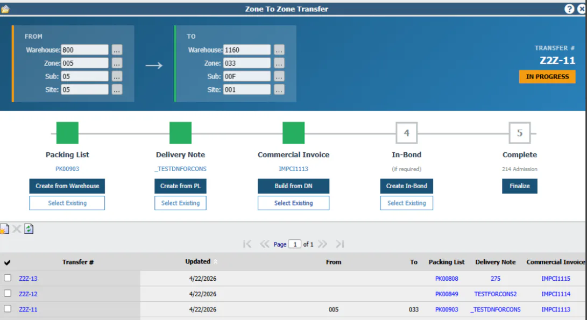The height and width of the screenshot is (320, 587).
Task: Click the page number input box
Action: [x=295, y=244]
